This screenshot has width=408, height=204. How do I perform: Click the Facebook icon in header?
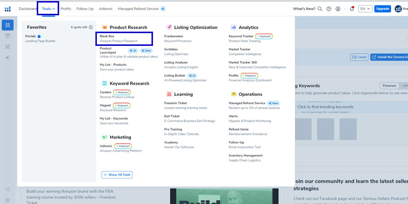point(338,9)
